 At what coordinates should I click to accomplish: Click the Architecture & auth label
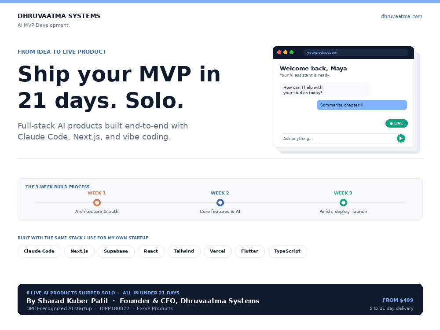[x=97, y=212]
